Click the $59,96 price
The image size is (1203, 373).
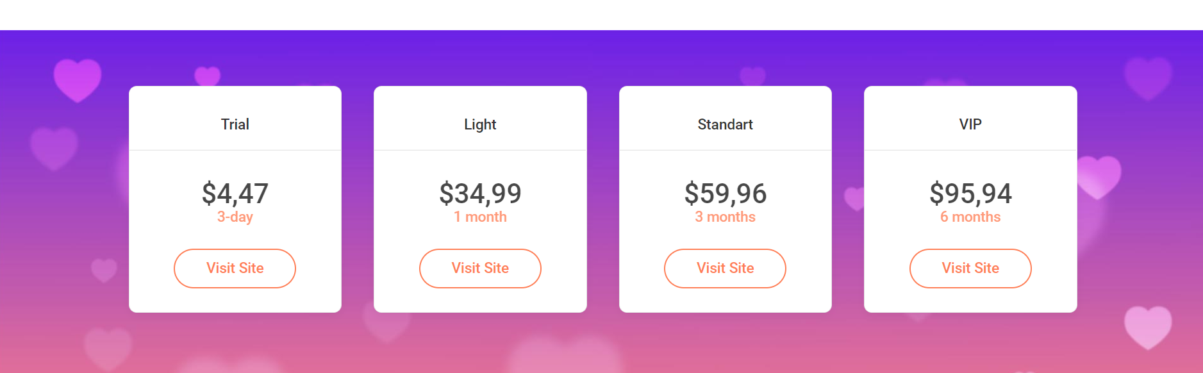pyautogui.click(x=725, y=193)
